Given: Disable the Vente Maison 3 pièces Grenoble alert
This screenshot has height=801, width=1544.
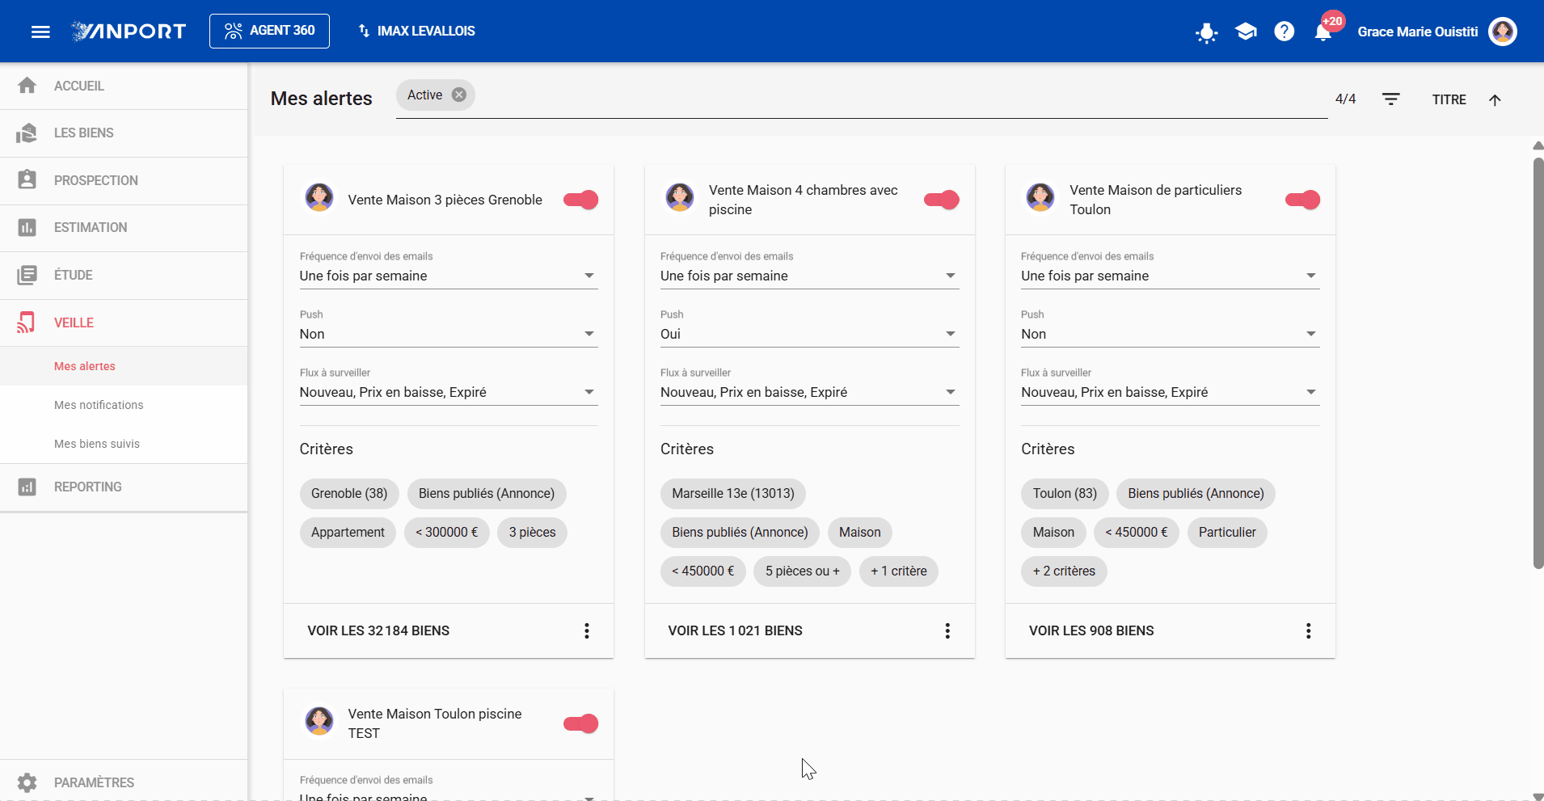Looking at the screenshot, I should tap(580, 200).
